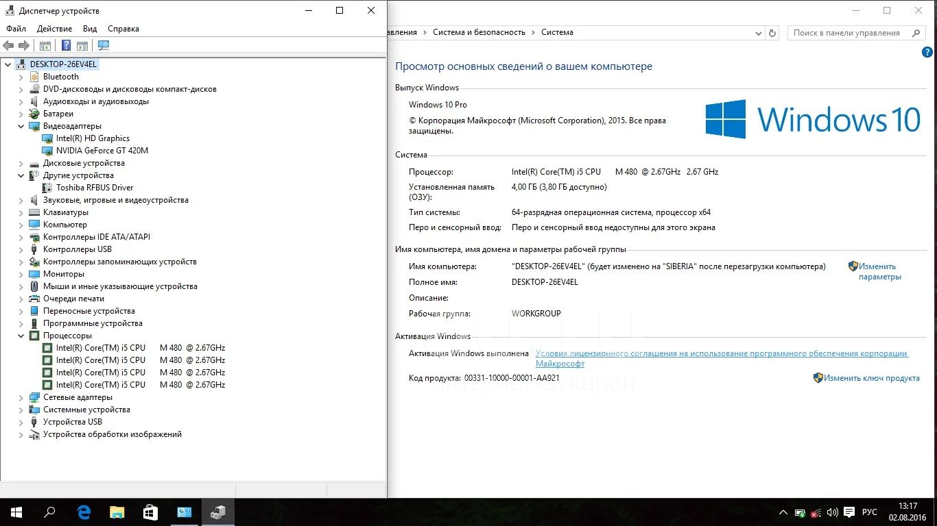Collapse the Видеоадаптеры node
Image resolution: width=937 pixels, height=526 pixels.
[x=21, y=126]
